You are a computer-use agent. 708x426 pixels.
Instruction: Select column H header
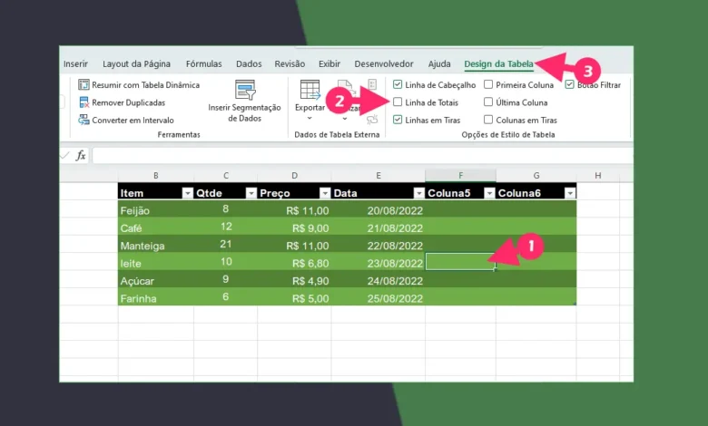click(598, 175)
